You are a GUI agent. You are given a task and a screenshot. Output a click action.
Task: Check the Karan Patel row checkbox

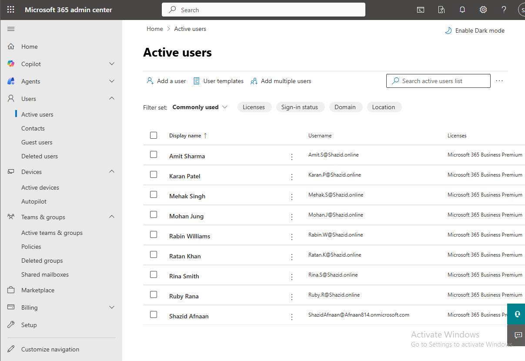click(x=154, y=174)
